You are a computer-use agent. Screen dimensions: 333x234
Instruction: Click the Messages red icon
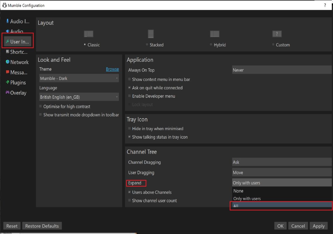coord(7,72)
